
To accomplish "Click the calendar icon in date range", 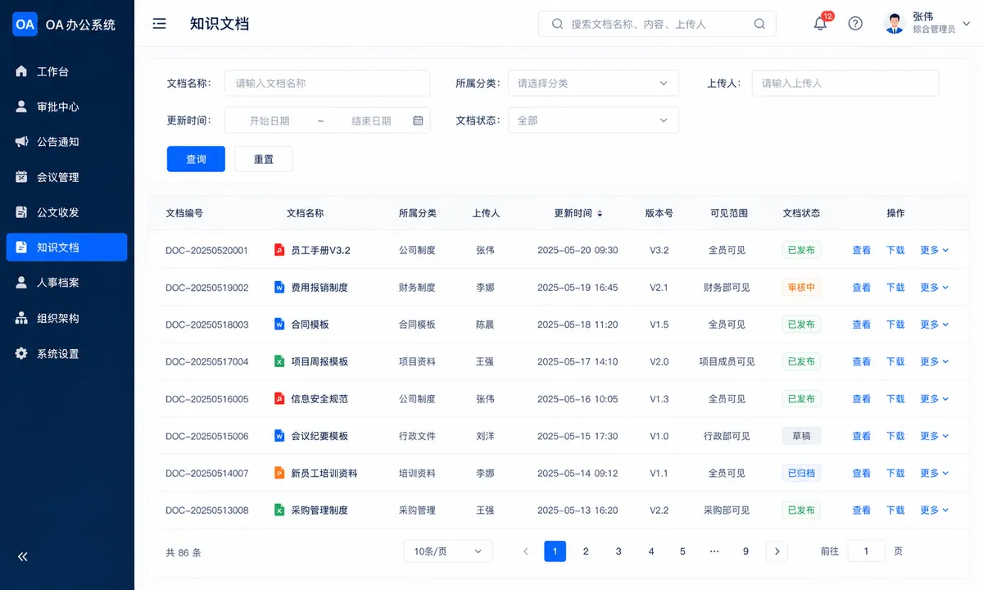I will point(418,120).
